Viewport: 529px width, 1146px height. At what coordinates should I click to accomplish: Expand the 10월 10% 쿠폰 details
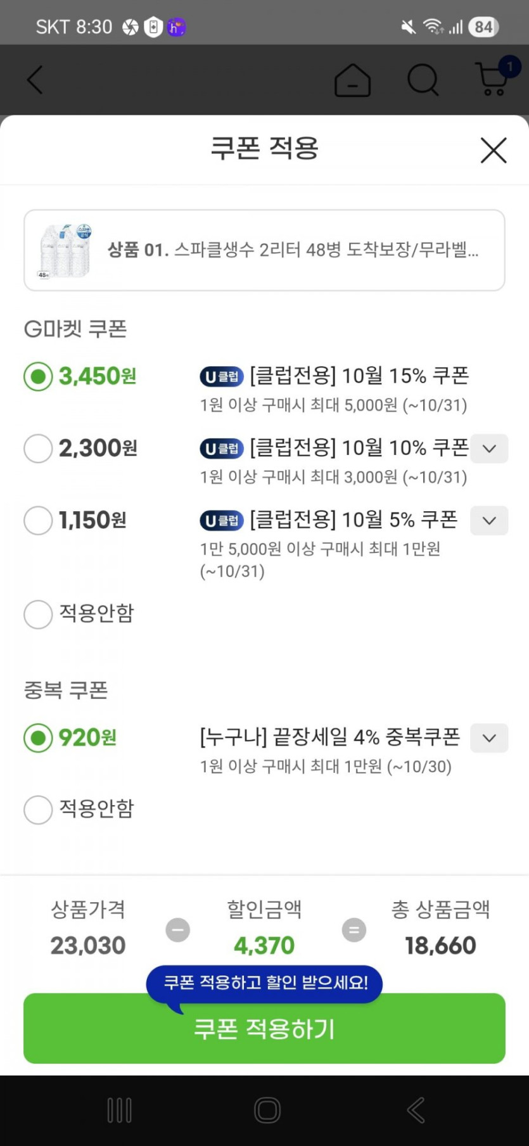coord(489,449)
